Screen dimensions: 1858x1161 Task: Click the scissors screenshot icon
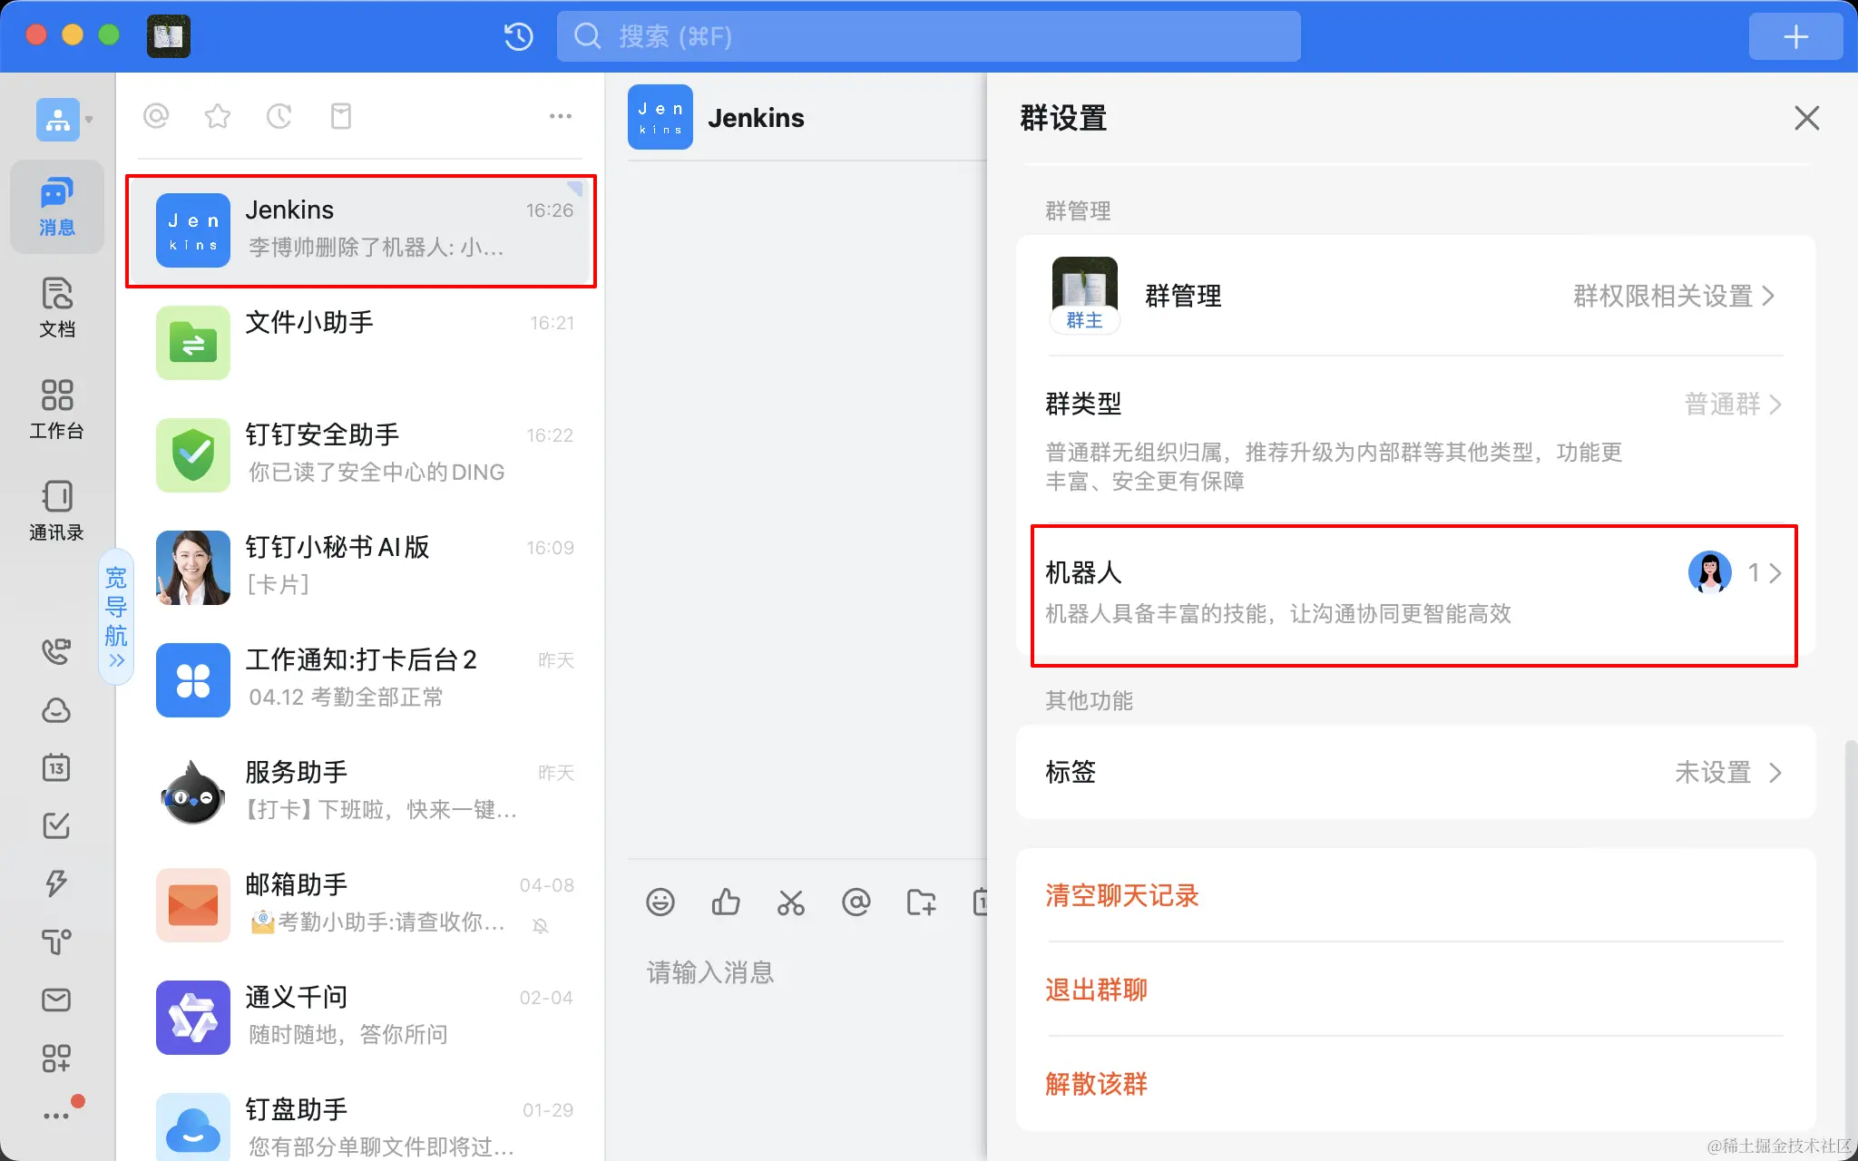point(790,902)
